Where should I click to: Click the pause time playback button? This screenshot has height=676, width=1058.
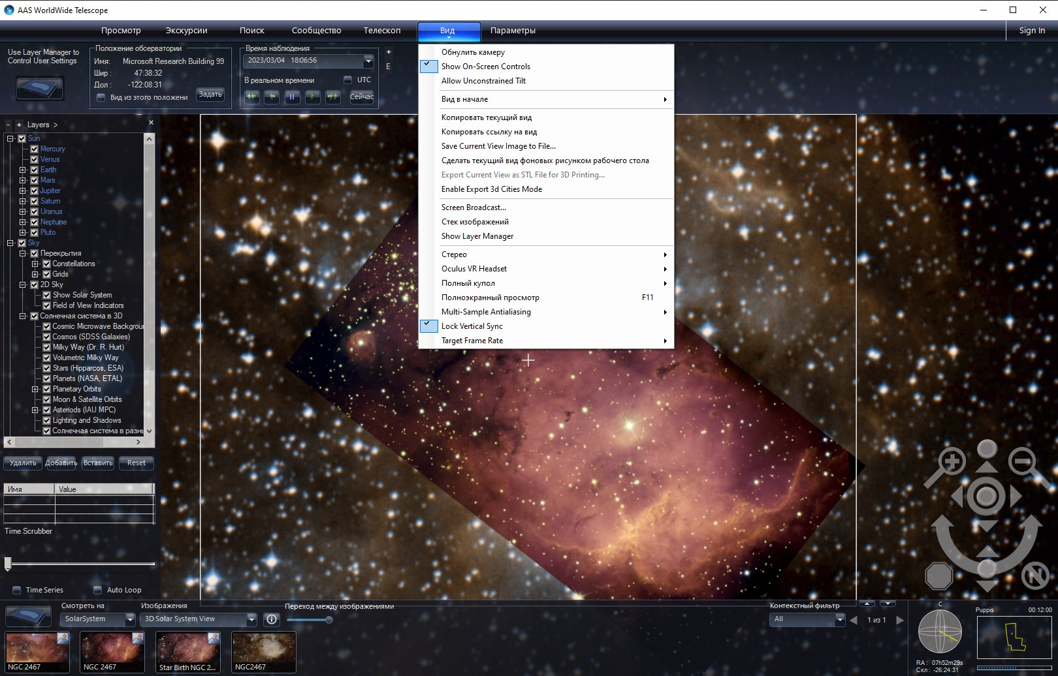point(292,97)
